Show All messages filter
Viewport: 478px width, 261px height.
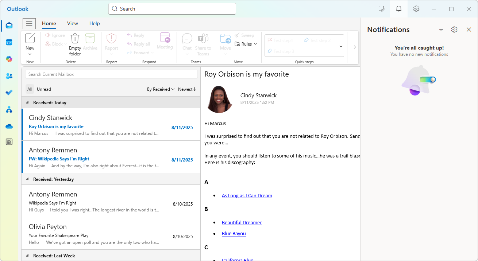pyautogui.click(x=30, y=89)
